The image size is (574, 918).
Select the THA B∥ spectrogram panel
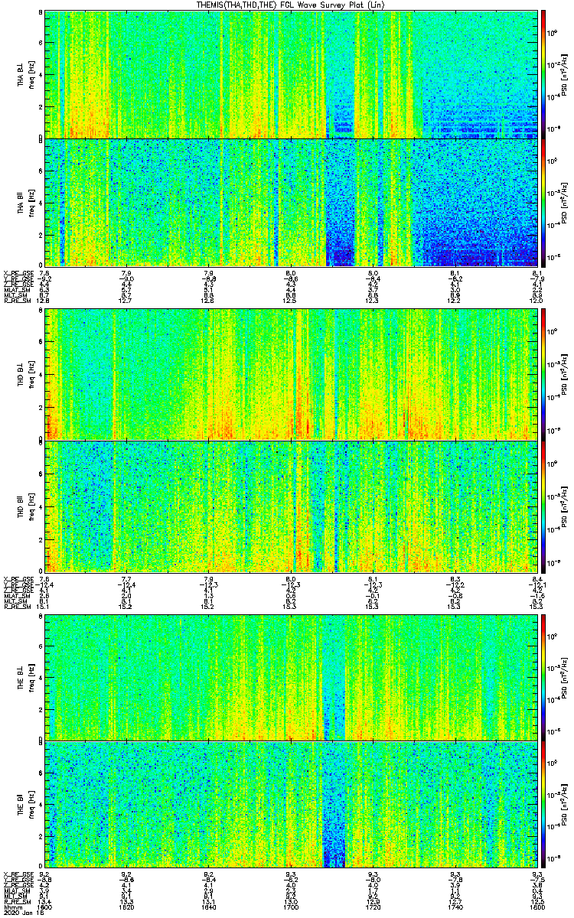[x=291, y=201]
